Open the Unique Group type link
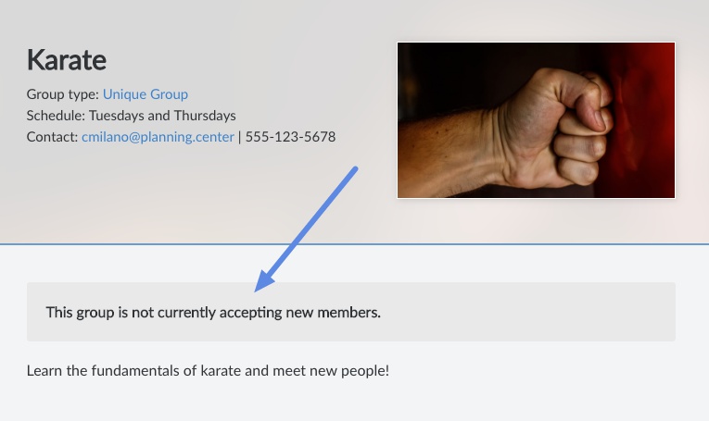The image size is (709, 421). [x=146, y=93]
